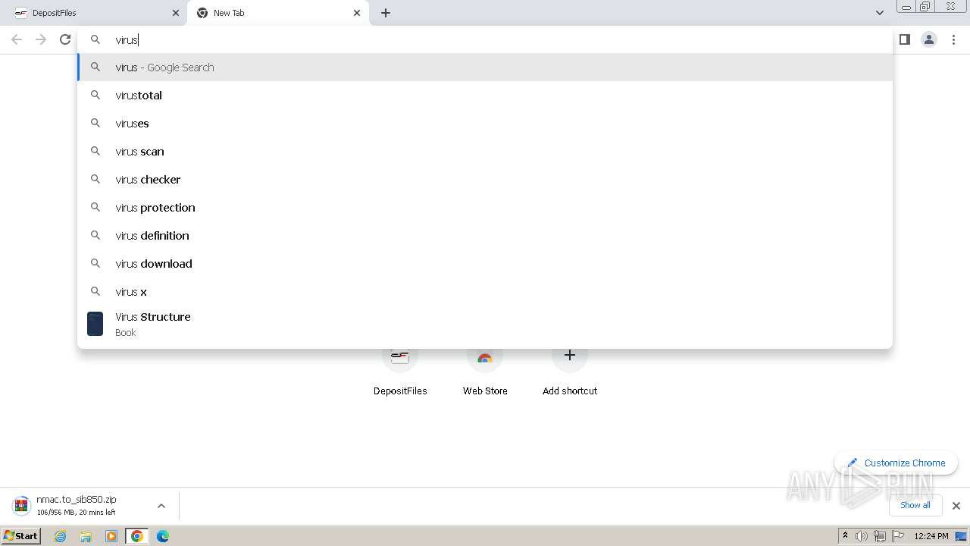970x546 pixels.
Task: Open Windows Media Player from taskbar
Action: [111, 536]
